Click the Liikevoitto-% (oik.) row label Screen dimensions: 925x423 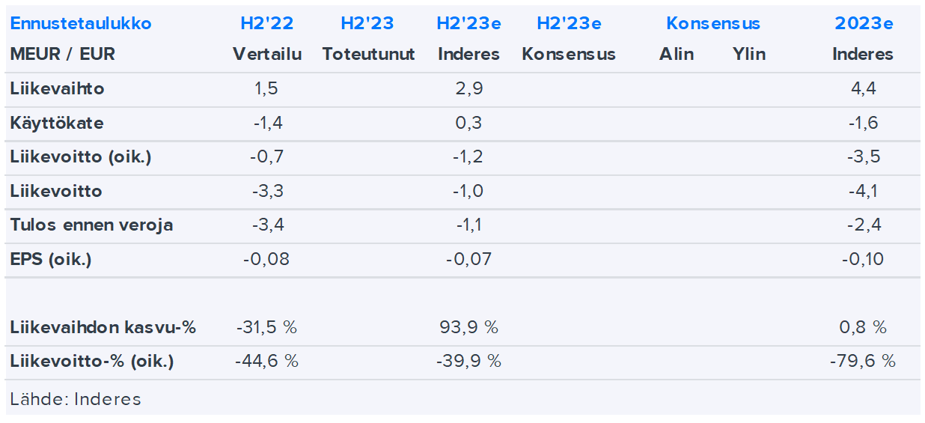coord(92,362)
